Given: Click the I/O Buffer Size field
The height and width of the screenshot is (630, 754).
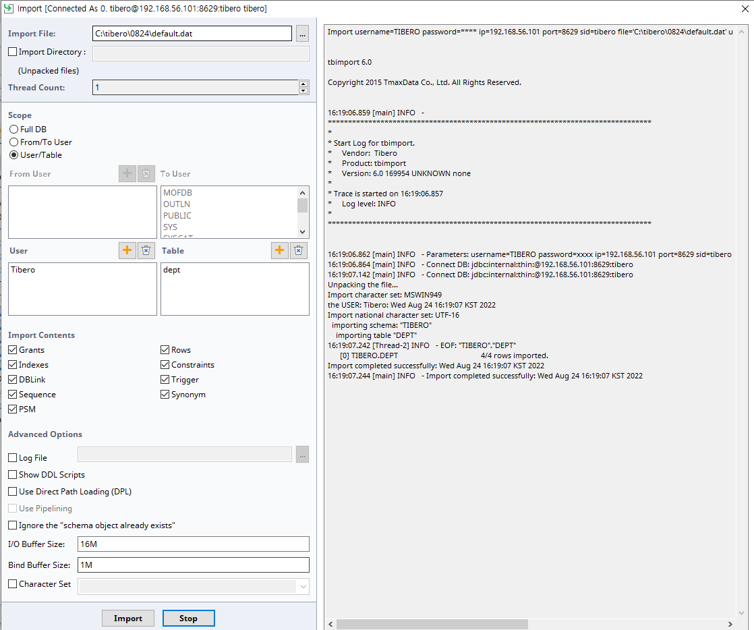Looking at the screenshot, I should click(193, 544).
